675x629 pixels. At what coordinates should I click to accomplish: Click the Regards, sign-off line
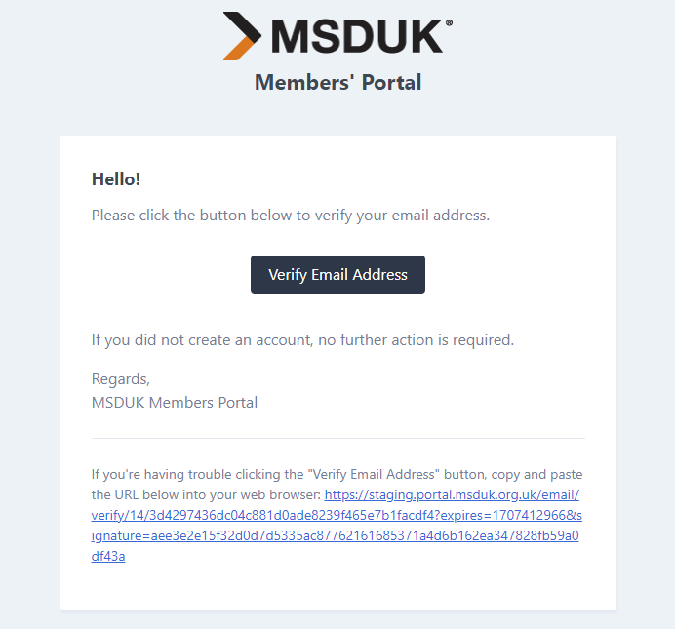121,379
